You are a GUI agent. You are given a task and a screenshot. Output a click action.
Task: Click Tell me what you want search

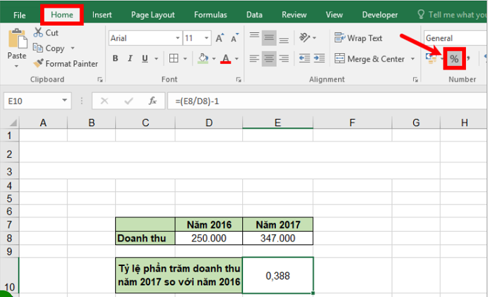[453, 15]
